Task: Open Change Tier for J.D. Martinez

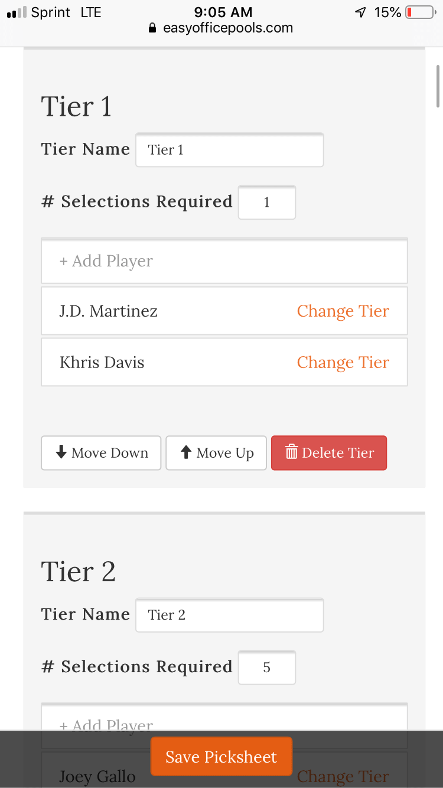Action: coord(343,311)
